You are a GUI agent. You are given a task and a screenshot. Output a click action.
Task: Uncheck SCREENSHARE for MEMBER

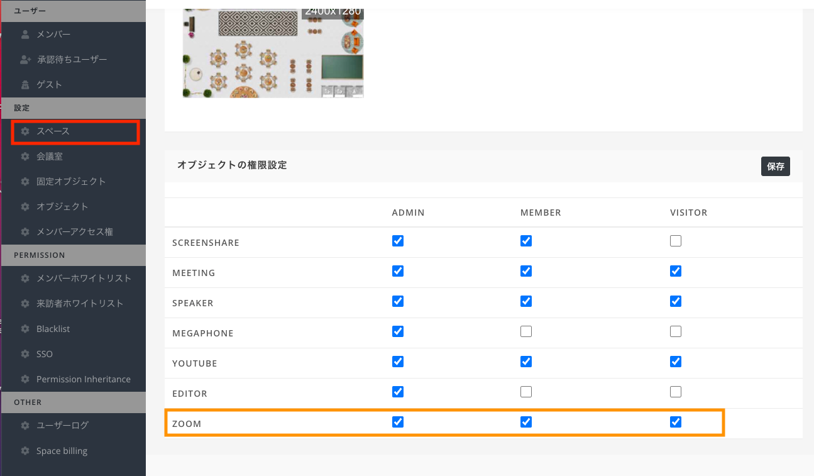526,241
